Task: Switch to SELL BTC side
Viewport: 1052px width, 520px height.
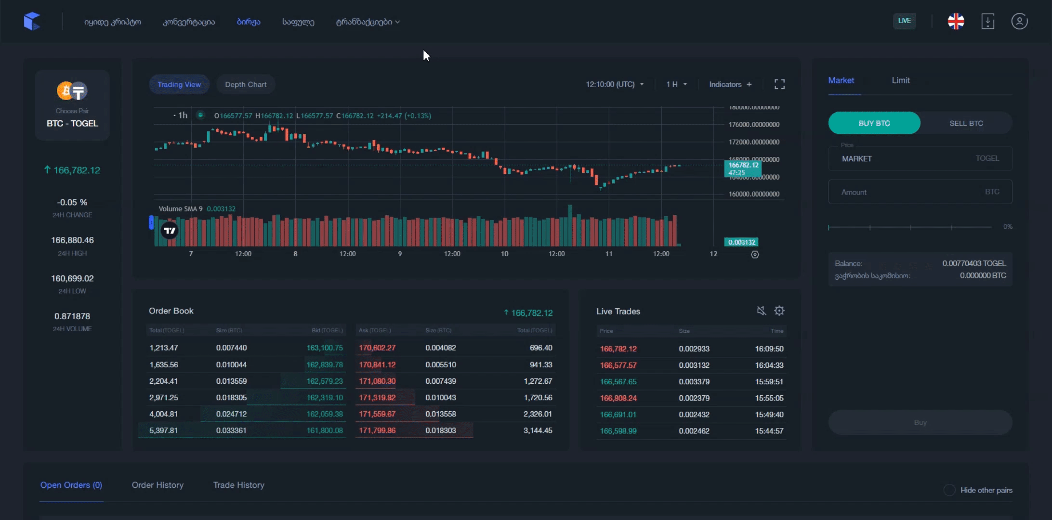Action: (966, 123)
